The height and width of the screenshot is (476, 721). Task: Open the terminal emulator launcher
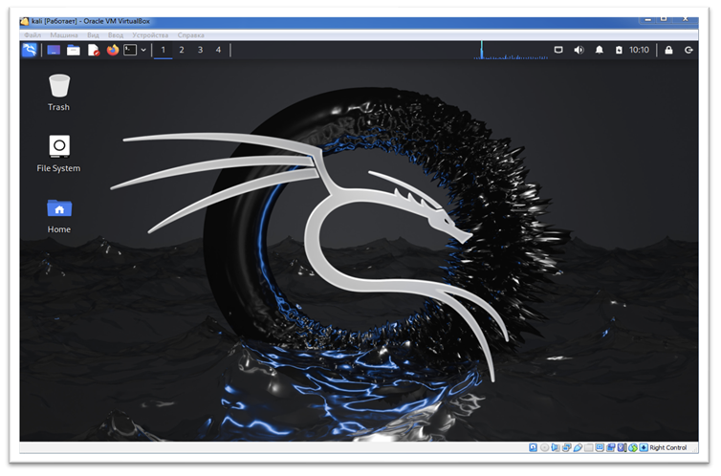point(130,50)
